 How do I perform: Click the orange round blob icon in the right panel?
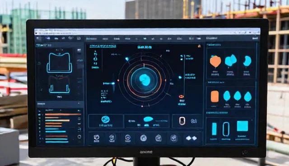pos(215,61)
